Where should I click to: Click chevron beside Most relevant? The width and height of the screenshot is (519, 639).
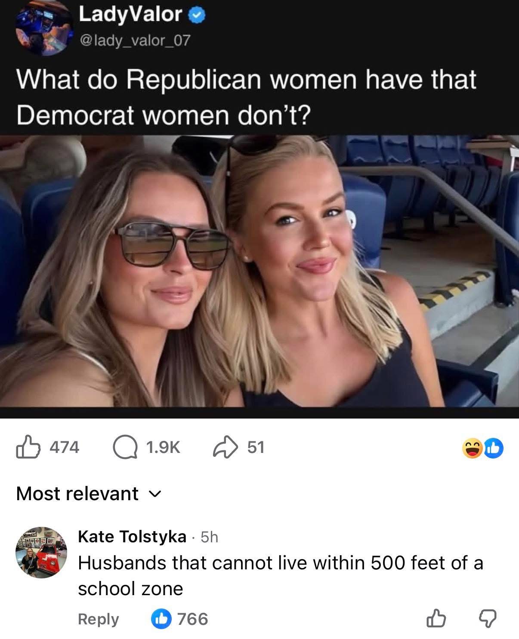tap(156, 494)
